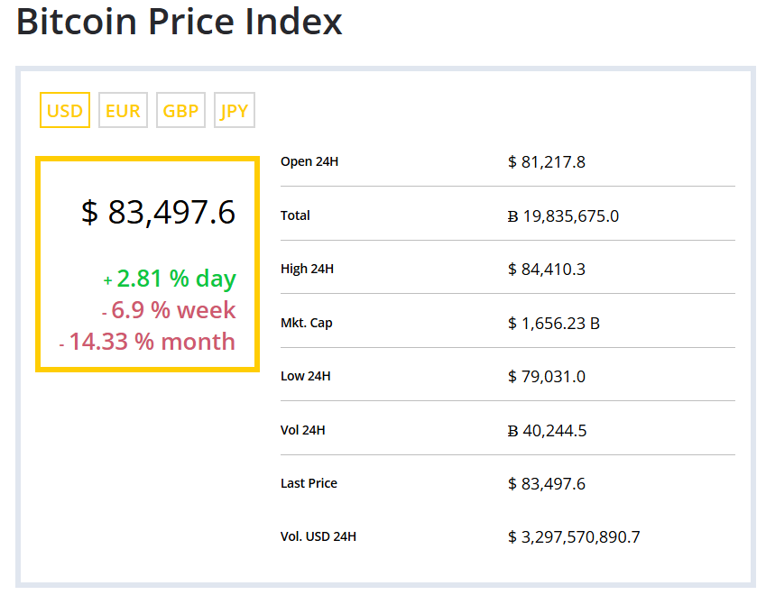Screen dimensions: 766x595
Task: Click the Bitcoin Price Index heading
Action: (180, 22)
